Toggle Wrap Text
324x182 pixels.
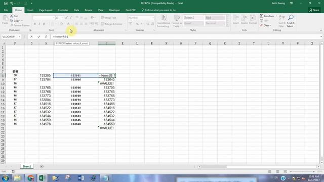pos(109,18)
